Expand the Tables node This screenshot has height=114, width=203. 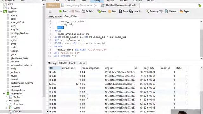tap(7, 97)
